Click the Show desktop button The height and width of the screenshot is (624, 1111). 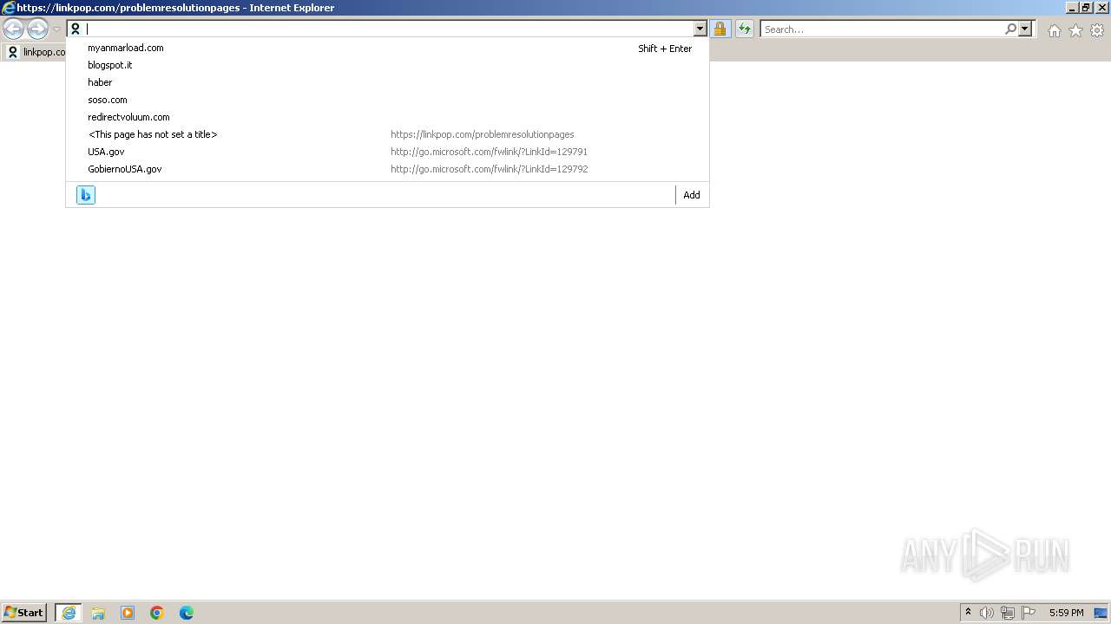(1101, 613)
